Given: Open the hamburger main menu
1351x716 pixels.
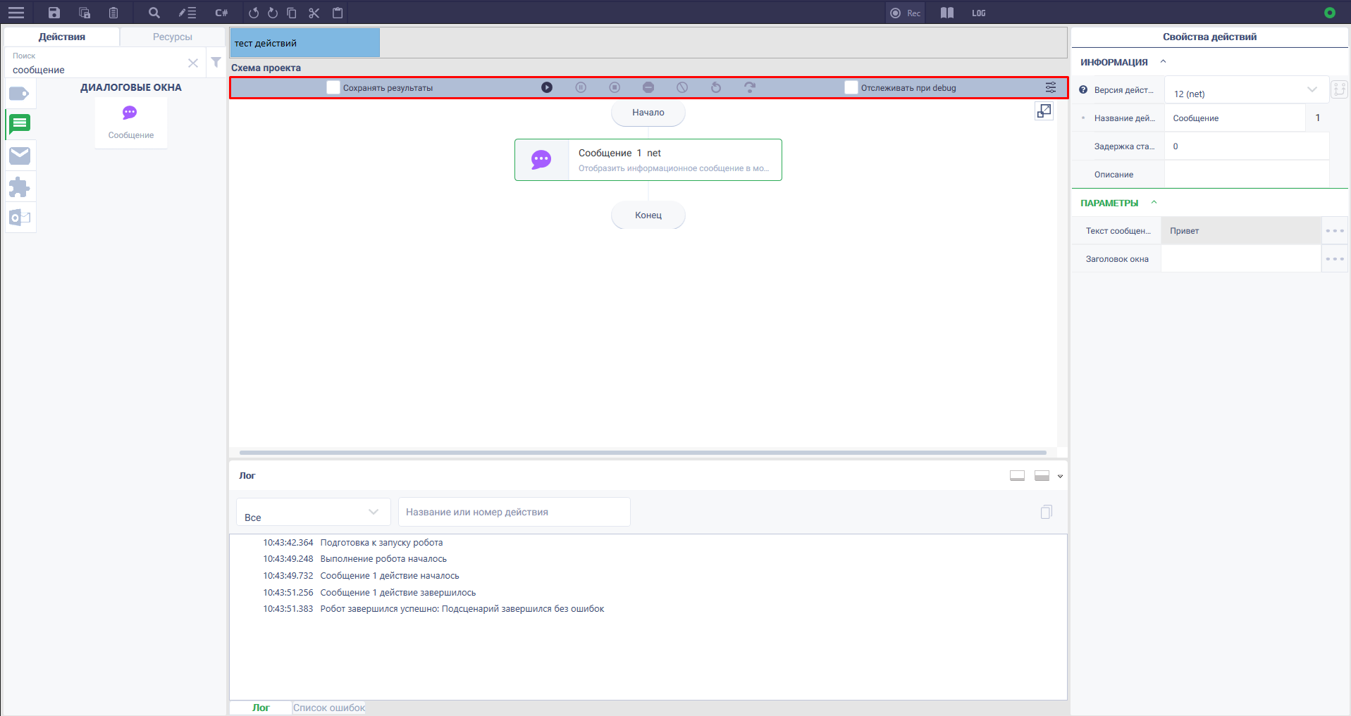Looking at the screenshot, I should 16,13.
